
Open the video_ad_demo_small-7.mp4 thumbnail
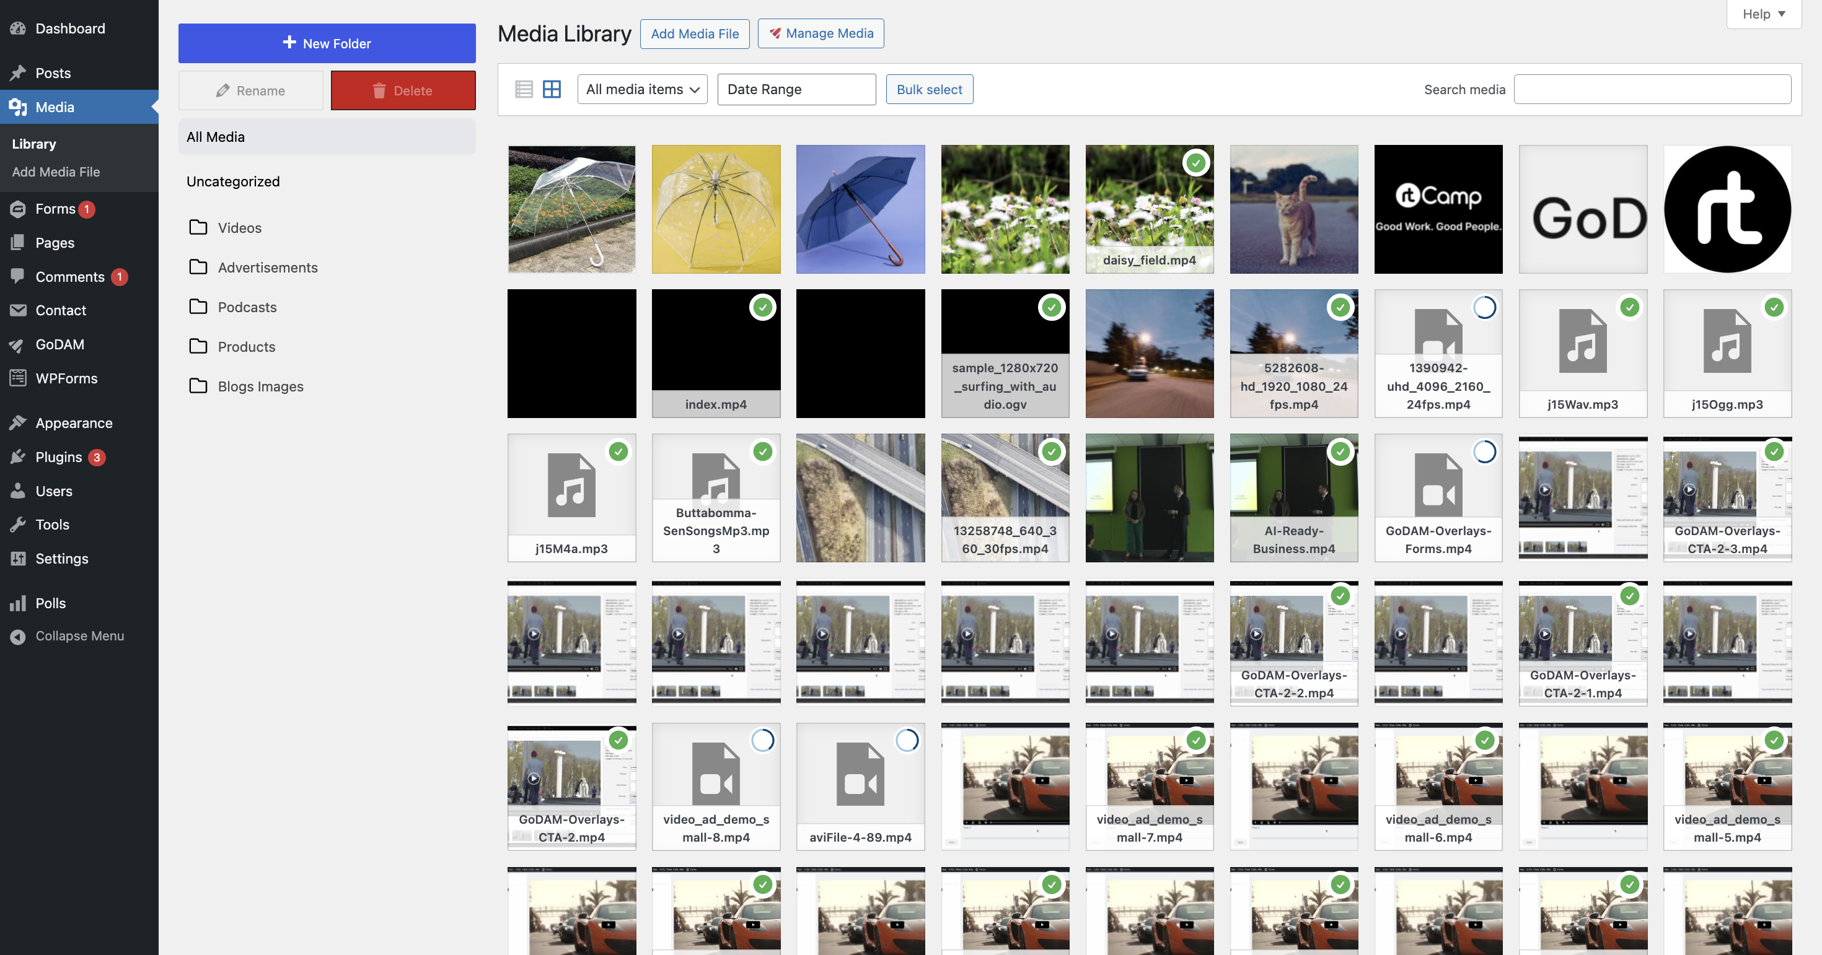tap(1150, 786)
